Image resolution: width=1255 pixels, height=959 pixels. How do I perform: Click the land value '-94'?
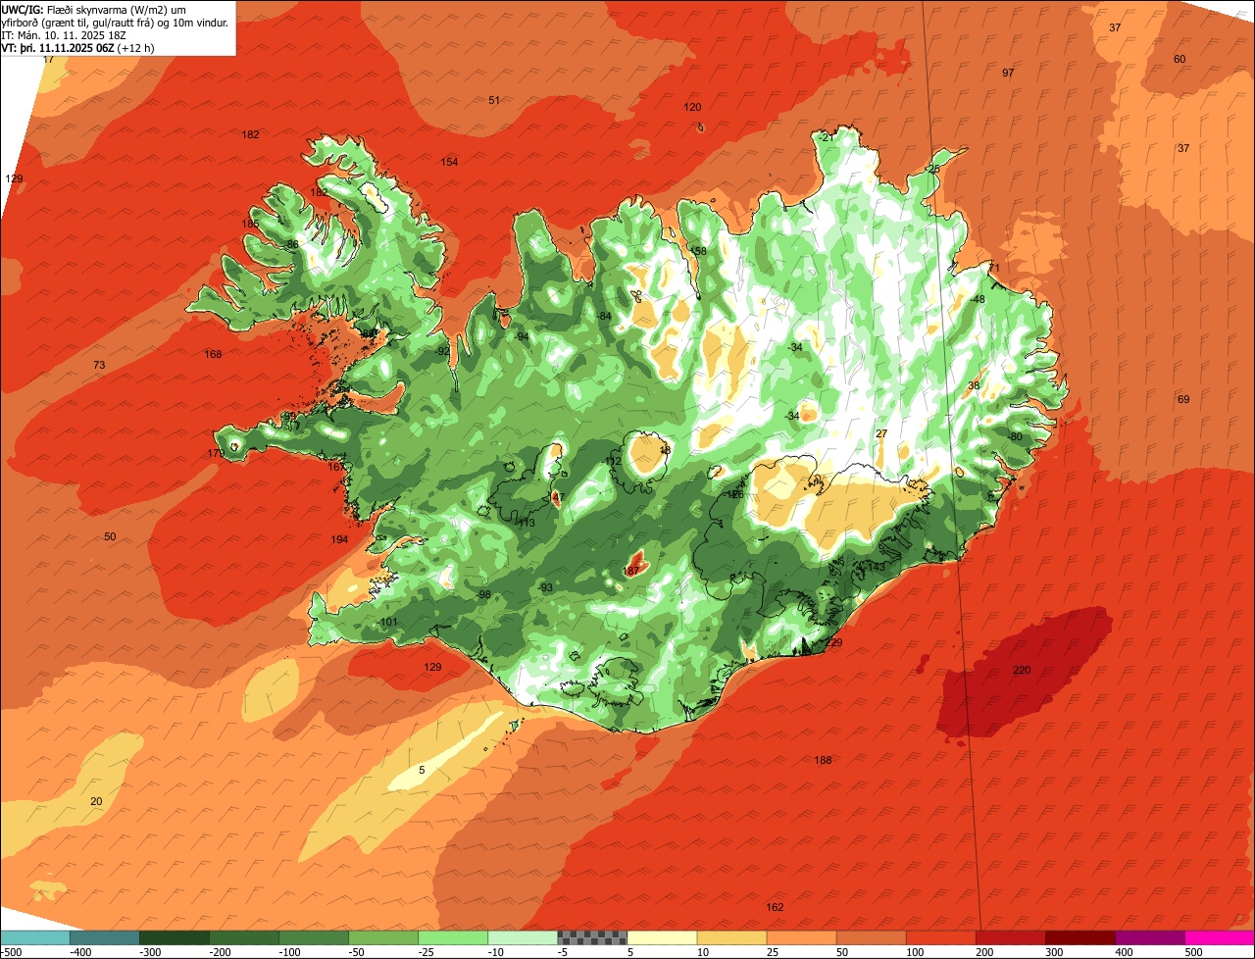tap(522, 336)
